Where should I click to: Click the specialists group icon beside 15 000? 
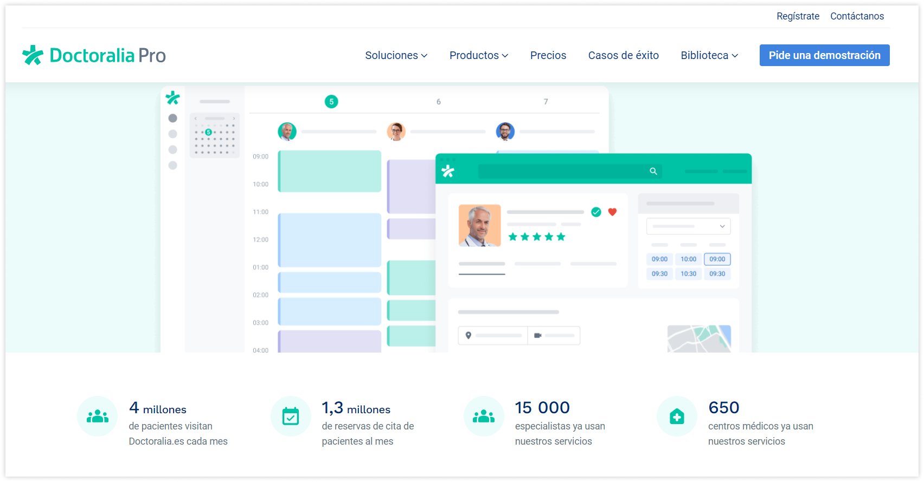(x=484, y=416)
